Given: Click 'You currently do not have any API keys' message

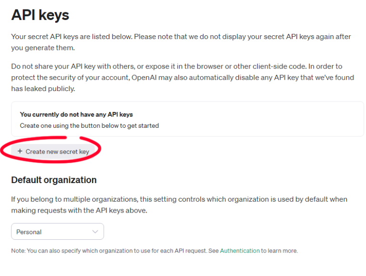Looking at the screenshot, I should [x=76, y=114].
